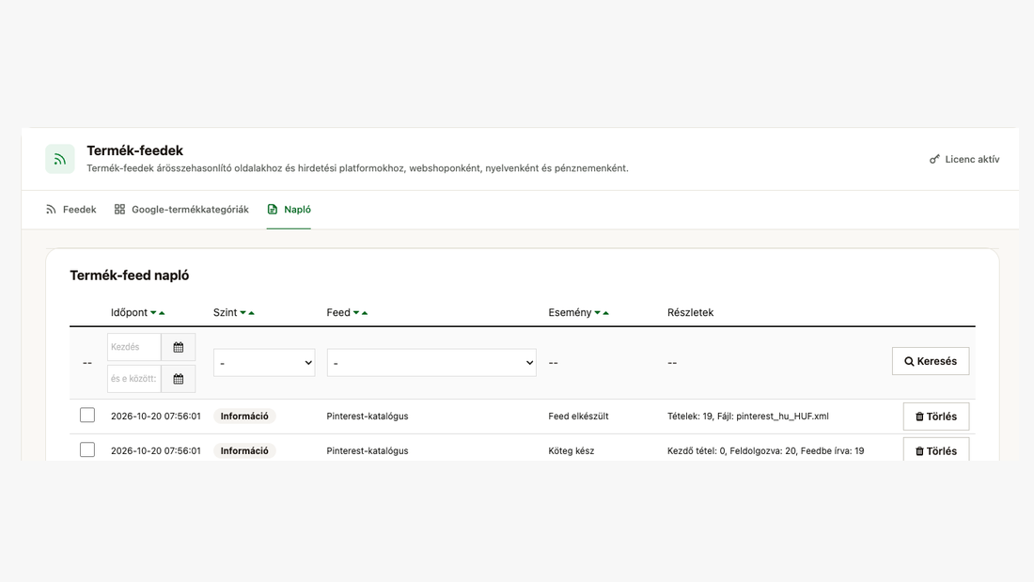Click the key icon beside Licenc aktív

tap(934, 159)
